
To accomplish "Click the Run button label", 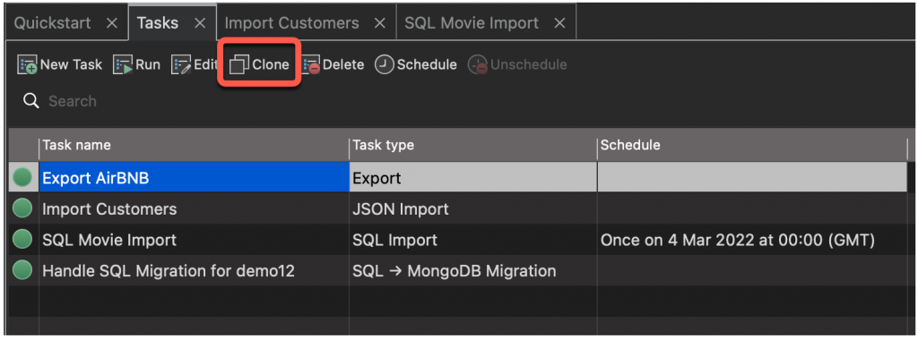I will pos(148,65).
